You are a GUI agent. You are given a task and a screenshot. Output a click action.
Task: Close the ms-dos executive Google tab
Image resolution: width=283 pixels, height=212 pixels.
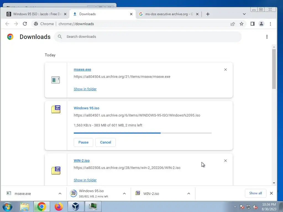pyautogui.click(x=197, y=14)
